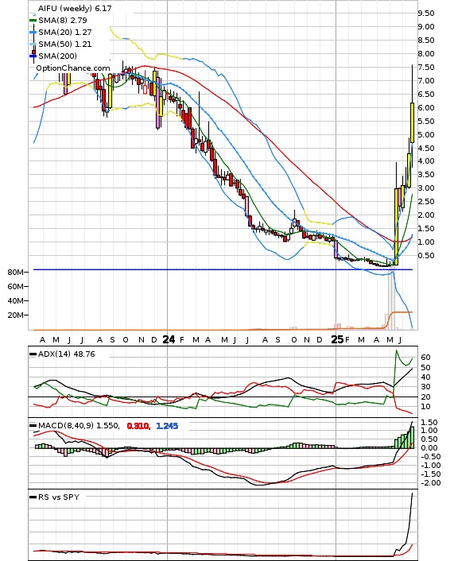450x561 pixels.
Task: Click the bold 25 year marker on timeline
Action: click(x=337, y=339)
